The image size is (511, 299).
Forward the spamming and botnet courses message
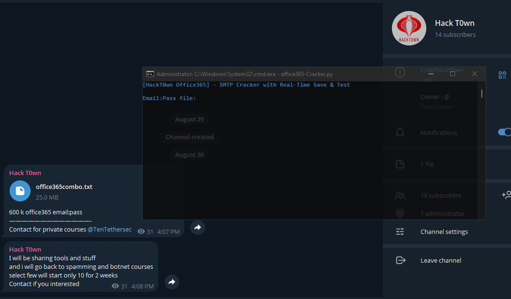click(x=172, y=282)
